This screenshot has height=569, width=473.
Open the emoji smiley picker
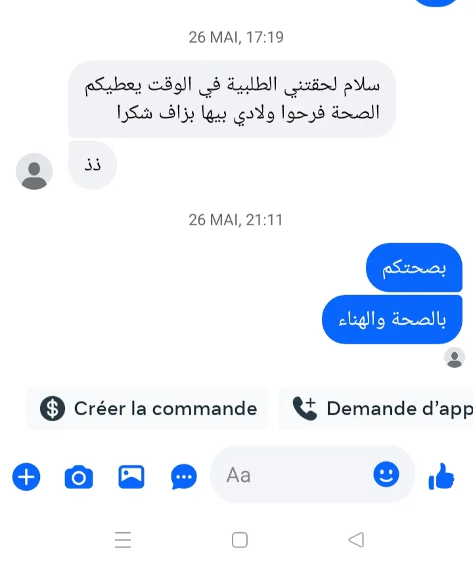coord(386,474)
